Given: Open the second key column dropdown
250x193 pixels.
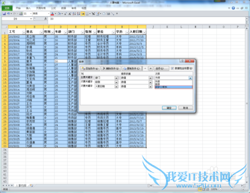Looking at the screenshot, I should (x=116, y=82).
